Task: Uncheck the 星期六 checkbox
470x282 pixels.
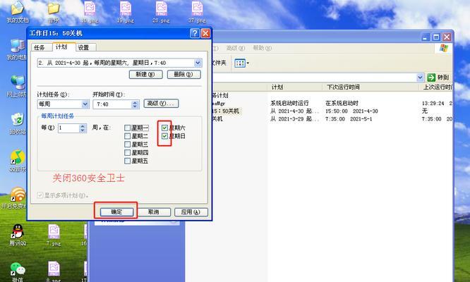Action: (164, 128)
